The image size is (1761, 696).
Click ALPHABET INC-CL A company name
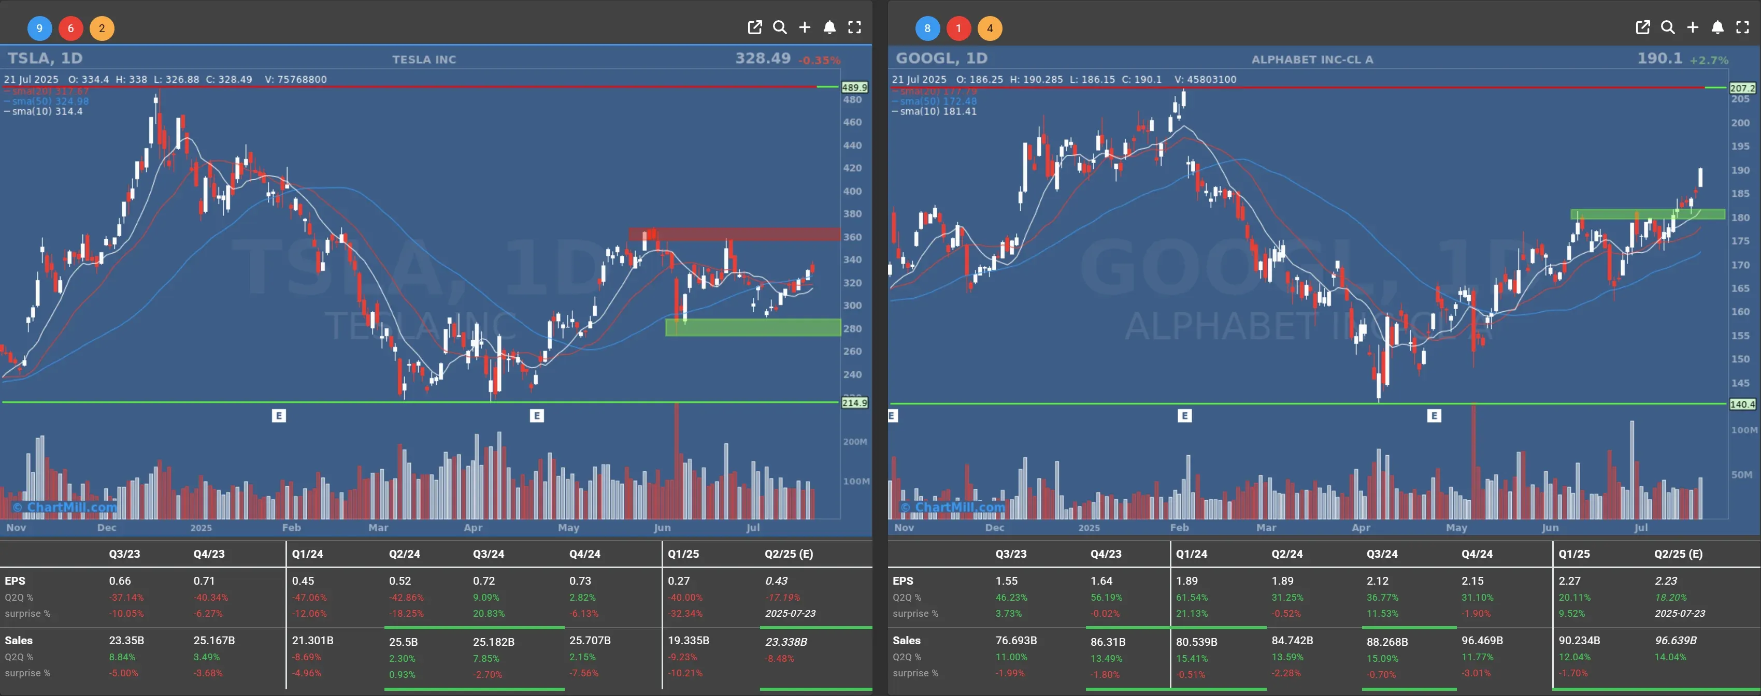(1312, 60)
